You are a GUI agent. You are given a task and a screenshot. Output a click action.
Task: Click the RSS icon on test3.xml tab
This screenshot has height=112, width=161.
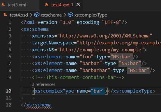point(3,5)
